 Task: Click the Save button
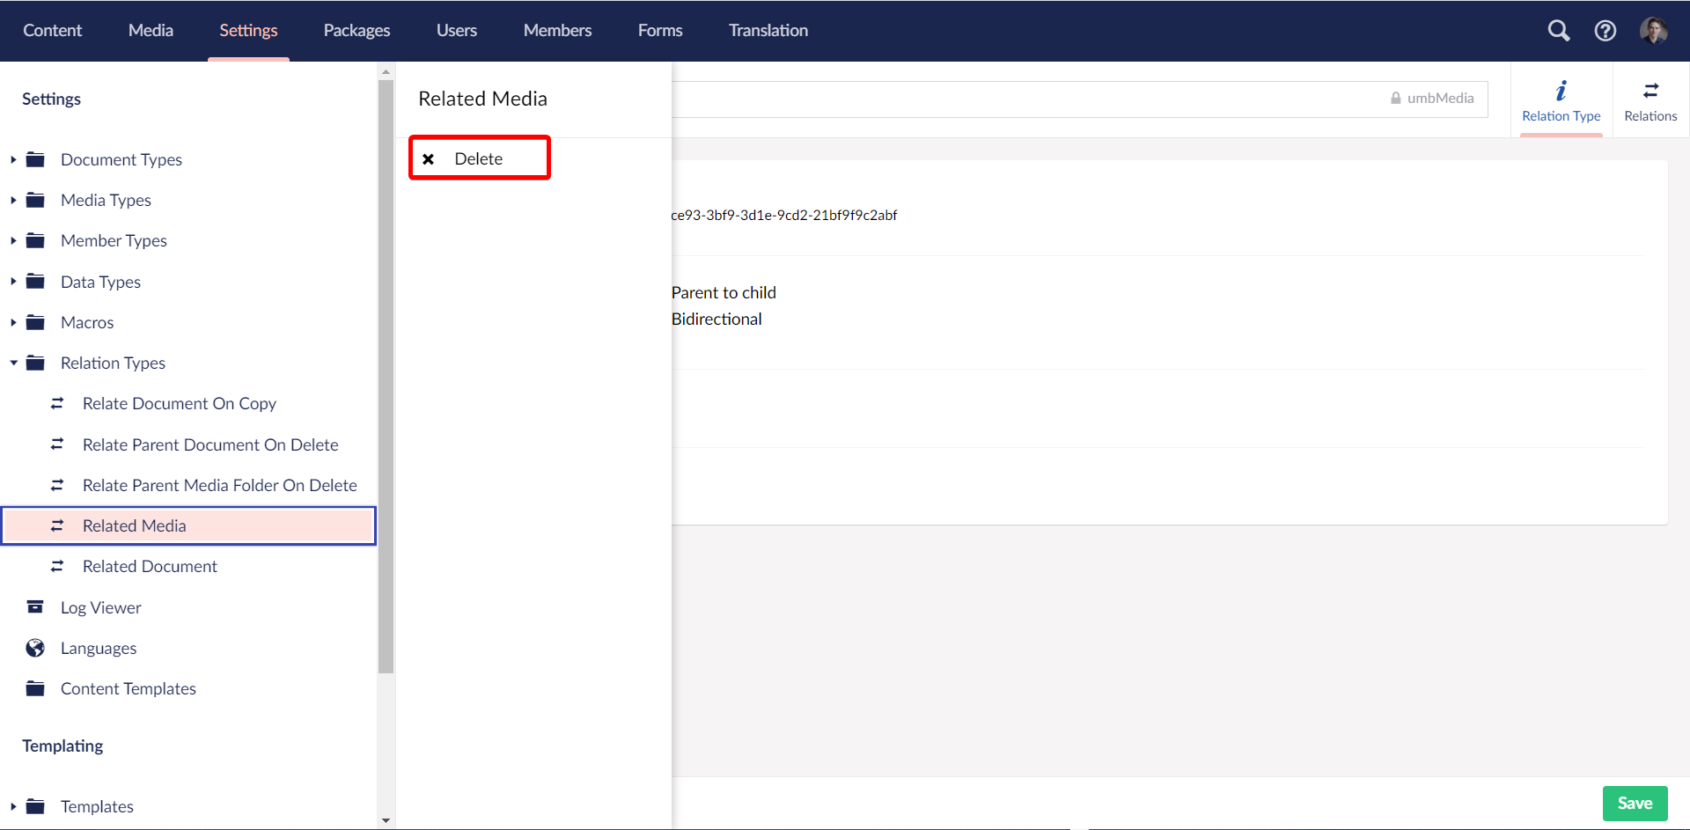pyautogui.click(x=1635, y=803)
